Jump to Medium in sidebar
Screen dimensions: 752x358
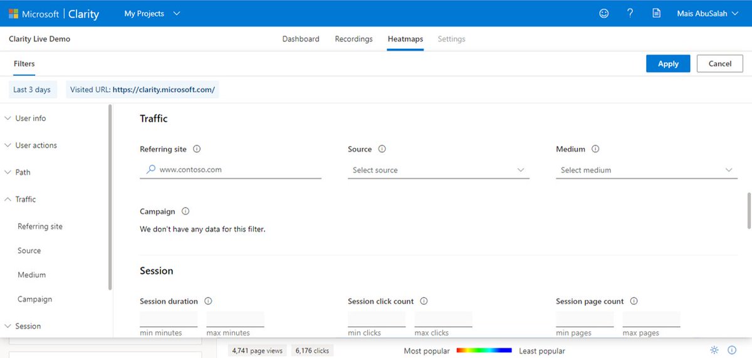(32, 275)
